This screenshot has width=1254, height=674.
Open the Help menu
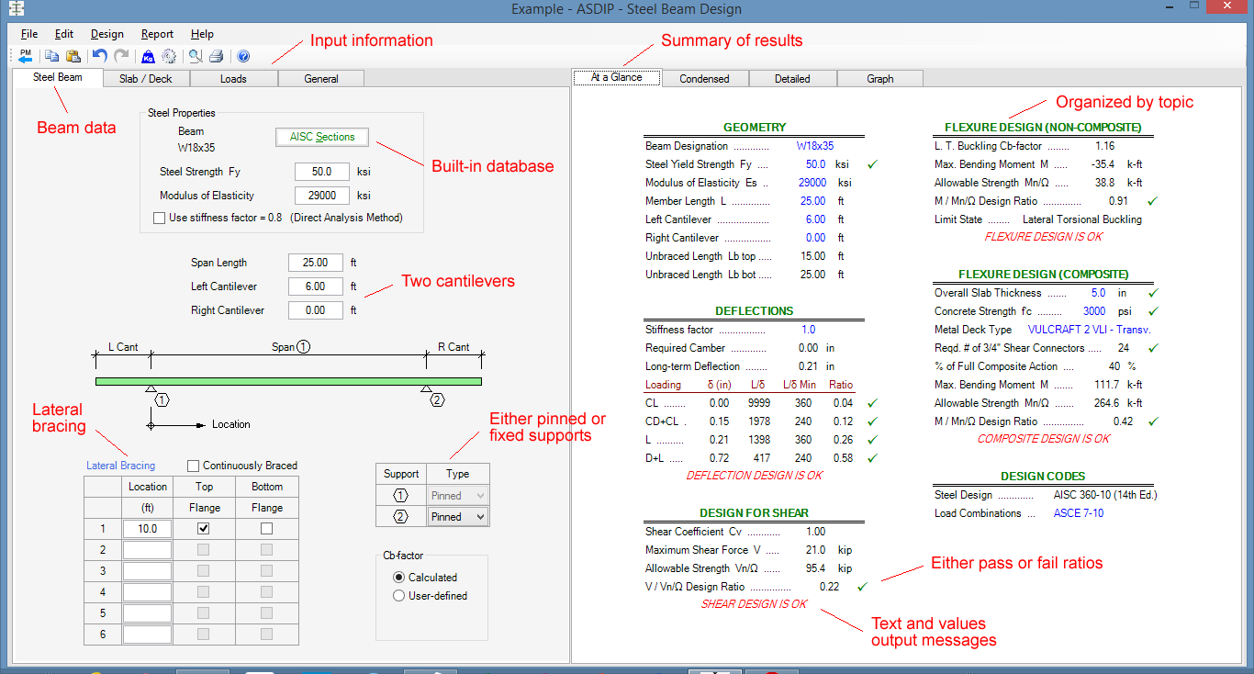[202, 34]
